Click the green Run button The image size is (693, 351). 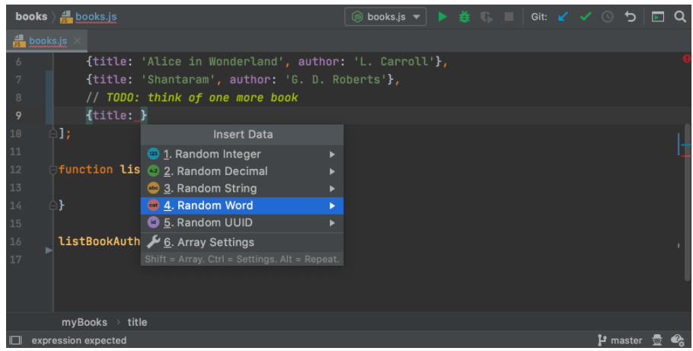(x=442, y=17)
